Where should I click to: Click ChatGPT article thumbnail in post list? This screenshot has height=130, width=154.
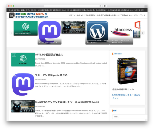[23, 60]
